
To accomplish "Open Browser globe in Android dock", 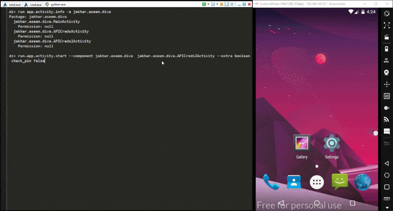I will coord(363,182).
